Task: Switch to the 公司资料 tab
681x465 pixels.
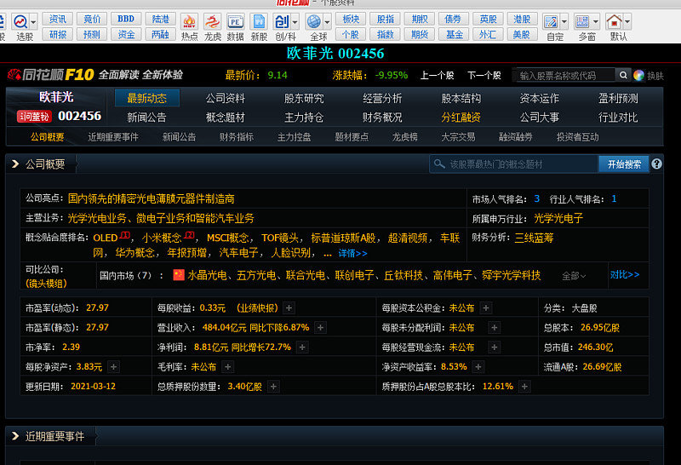Action: (226, 98)
